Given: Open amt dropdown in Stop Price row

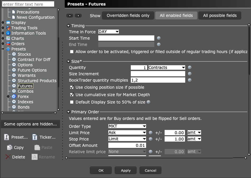Looking at the screenshot, I should [194, 139].
